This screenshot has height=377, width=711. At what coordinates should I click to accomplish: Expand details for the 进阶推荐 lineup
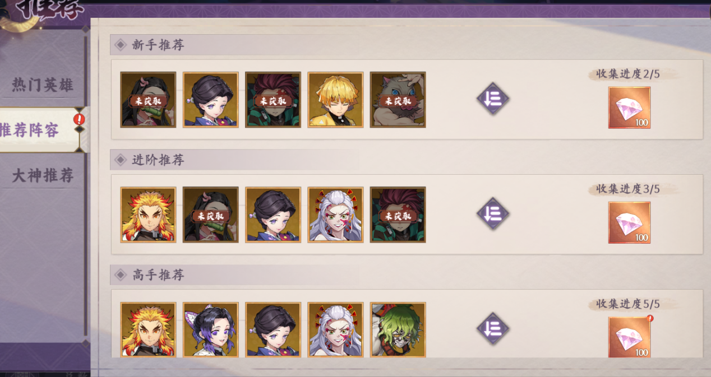pyautogui.click(x=493, y=214)
